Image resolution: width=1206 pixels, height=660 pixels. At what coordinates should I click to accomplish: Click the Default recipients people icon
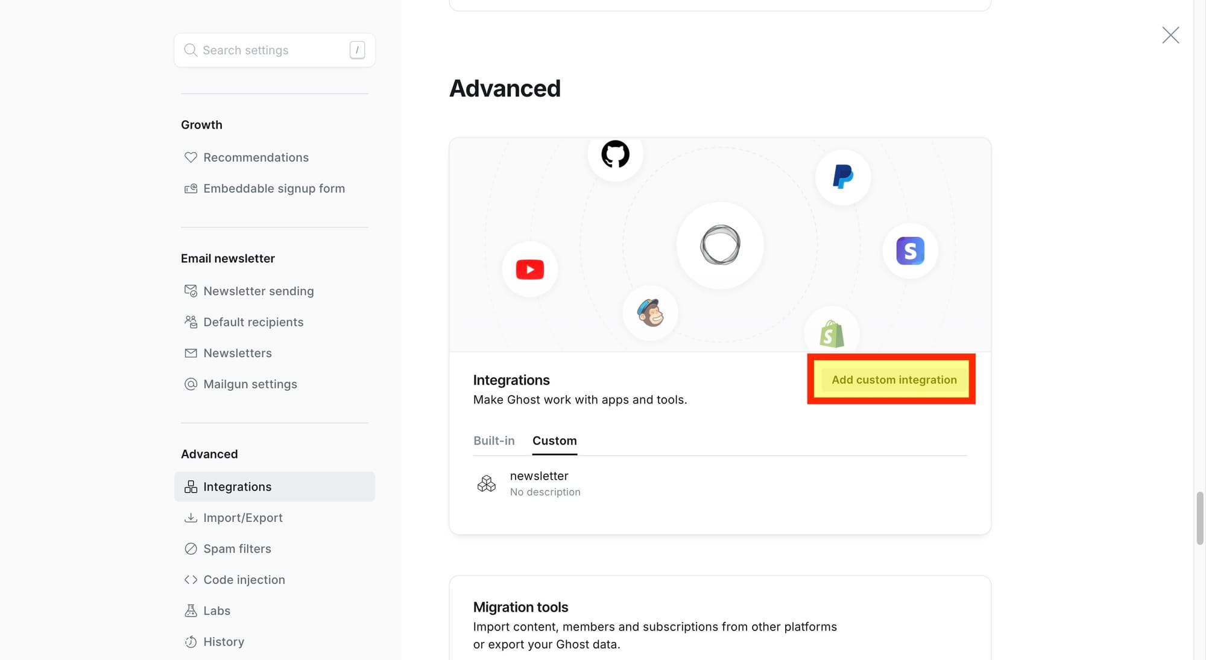[191, 322]
